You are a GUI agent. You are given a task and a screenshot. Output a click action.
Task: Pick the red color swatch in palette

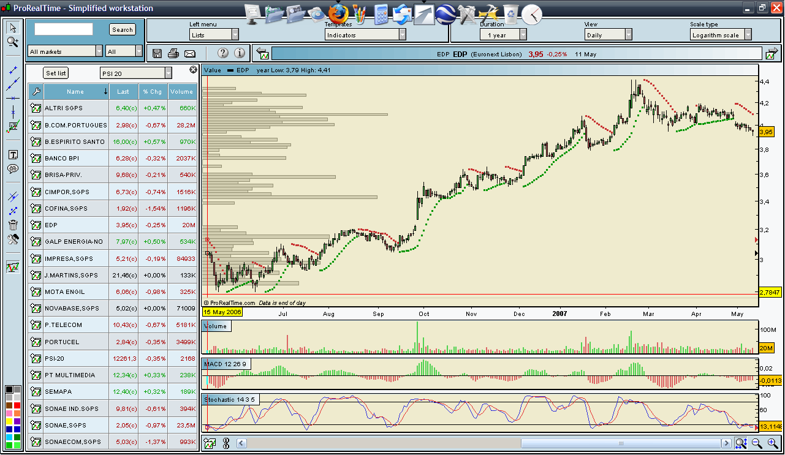coord(17,405)
